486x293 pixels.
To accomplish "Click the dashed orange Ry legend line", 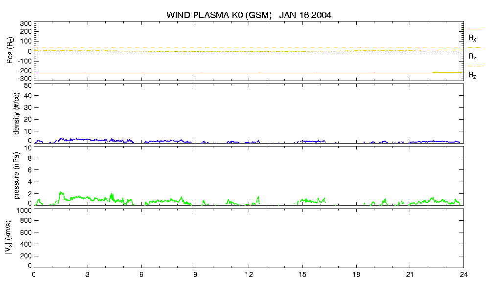I will click(474, 48).
